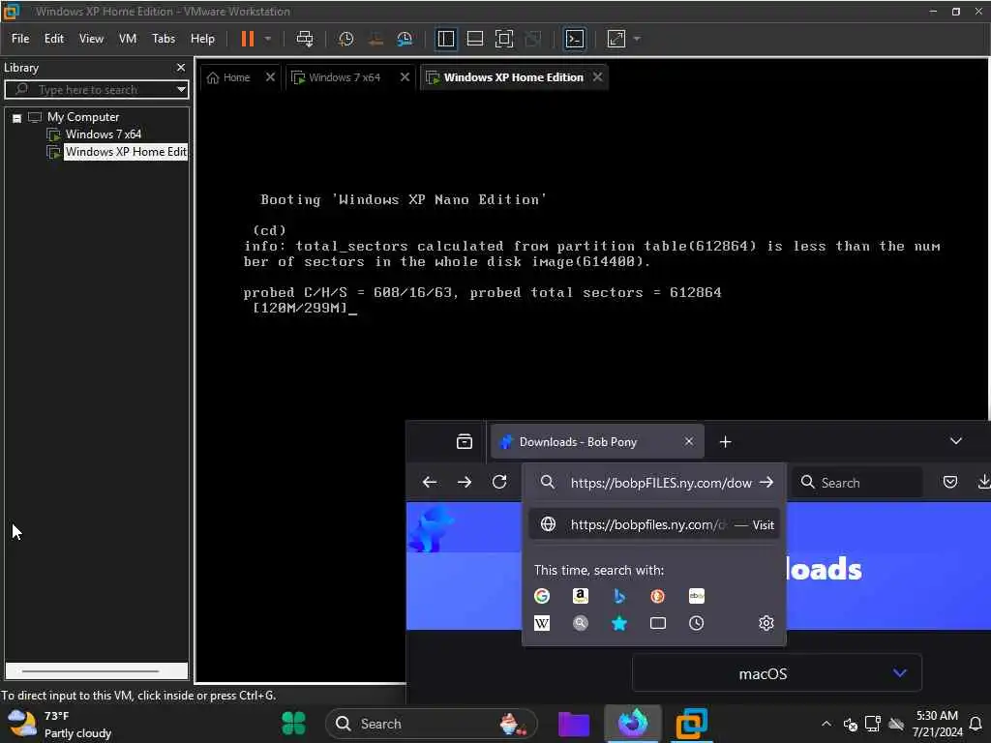Take a snapshot of this virtual machine
The image size is (991, 743).
(x=345, y=39)
